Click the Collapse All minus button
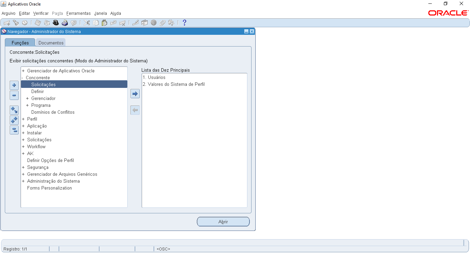Viewport: 470px width, 254px height. [x=14, y=130]
